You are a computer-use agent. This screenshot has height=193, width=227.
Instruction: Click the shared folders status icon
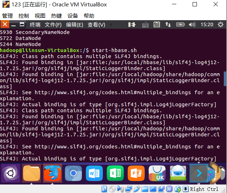pyautogui.click(x=145, y=189)
